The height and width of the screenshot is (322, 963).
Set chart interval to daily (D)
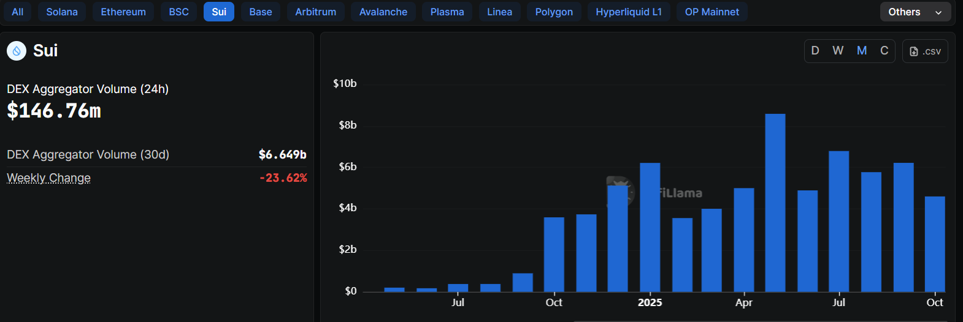coord(815,51)
